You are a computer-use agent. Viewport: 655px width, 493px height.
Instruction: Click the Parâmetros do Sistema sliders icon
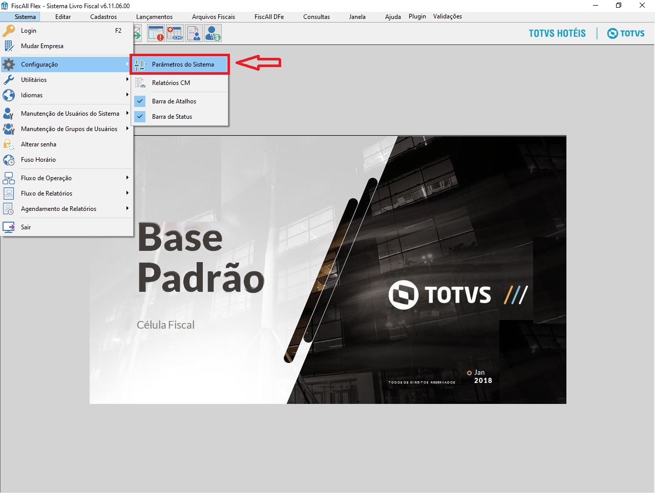pos(140,65)
